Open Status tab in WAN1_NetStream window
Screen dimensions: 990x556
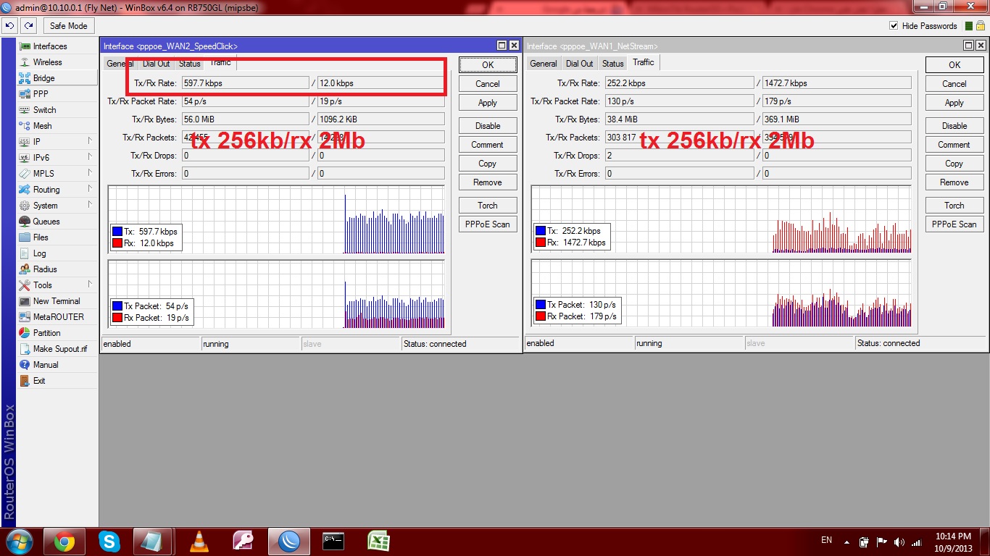click(613, 64)
